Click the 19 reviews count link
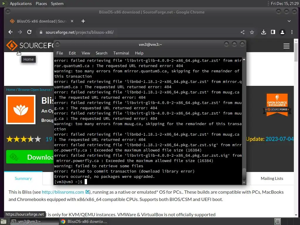300x225 pixels. pyautogui.click(x=49, y=139)
